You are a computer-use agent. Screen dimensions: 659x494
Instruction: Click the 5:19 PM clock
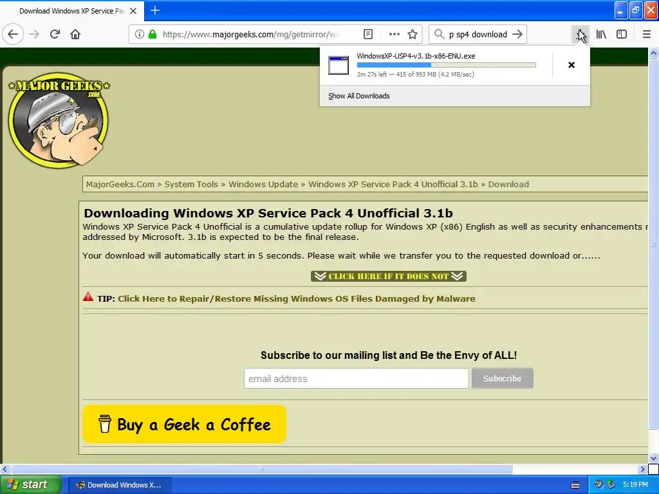click(x=635, y=485)
